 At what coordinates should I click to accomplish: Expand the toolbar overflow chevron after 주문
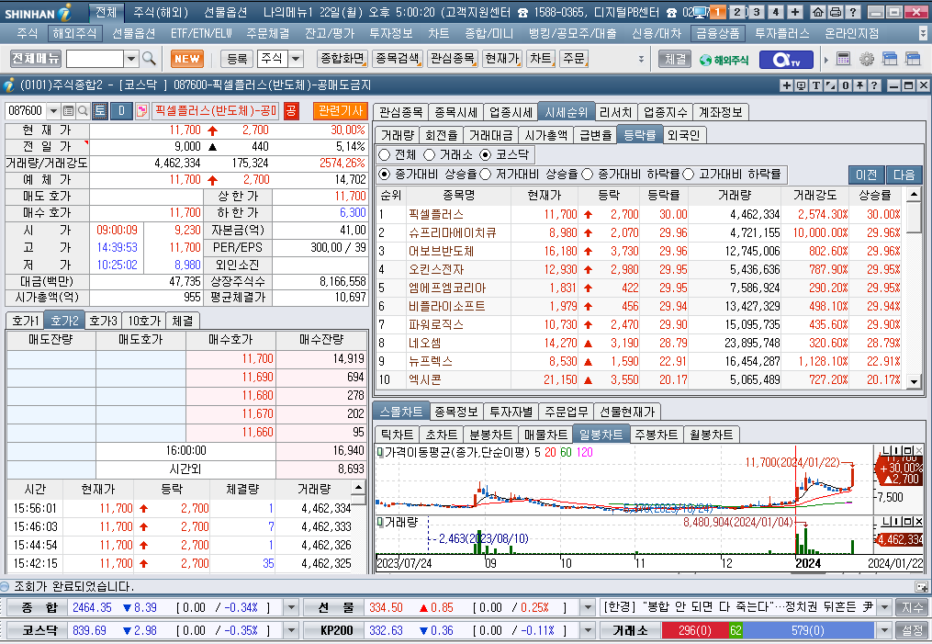click(641, 59)
